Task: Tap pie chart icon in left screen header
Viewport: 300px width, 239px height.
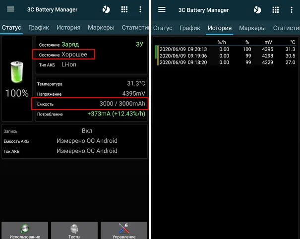Action: (x=106, y=9)
